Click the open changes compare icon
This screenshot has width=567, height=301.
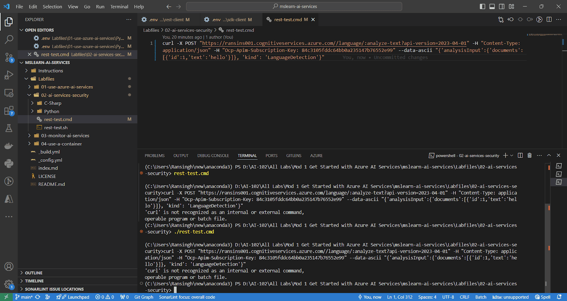(x=501, y=19)
